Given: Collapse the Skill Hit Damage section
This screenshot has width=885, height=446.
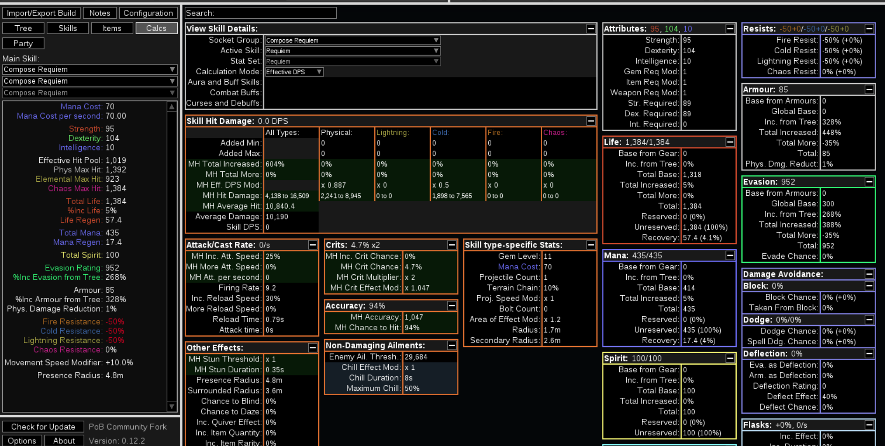Looking at the screenshot, I should tap(591, 121).
